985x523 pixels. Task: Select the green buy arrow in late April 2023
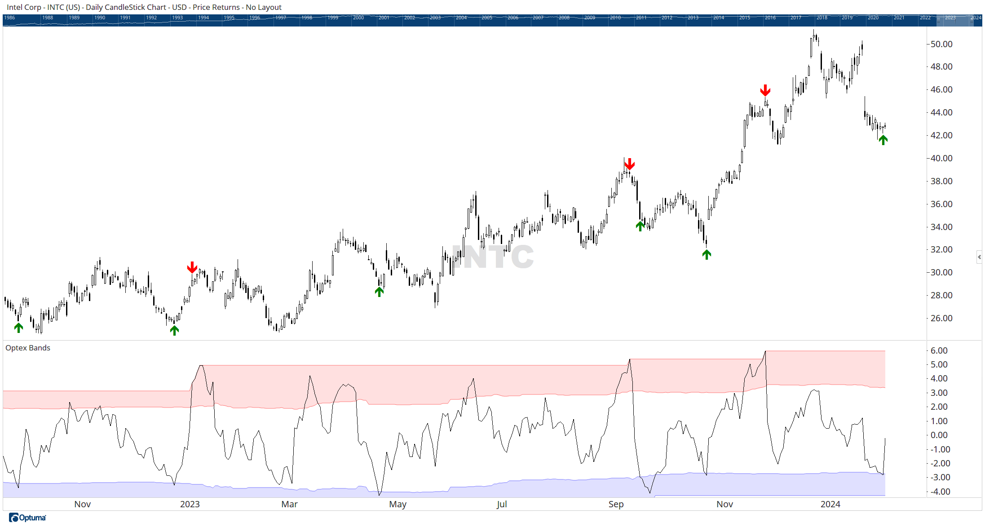[380, 292]
